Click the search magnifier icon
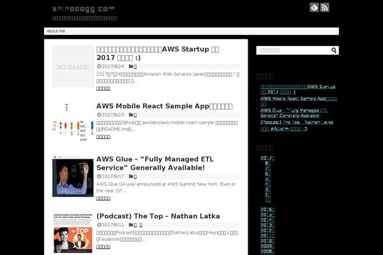383x255 pixels. 334,50
